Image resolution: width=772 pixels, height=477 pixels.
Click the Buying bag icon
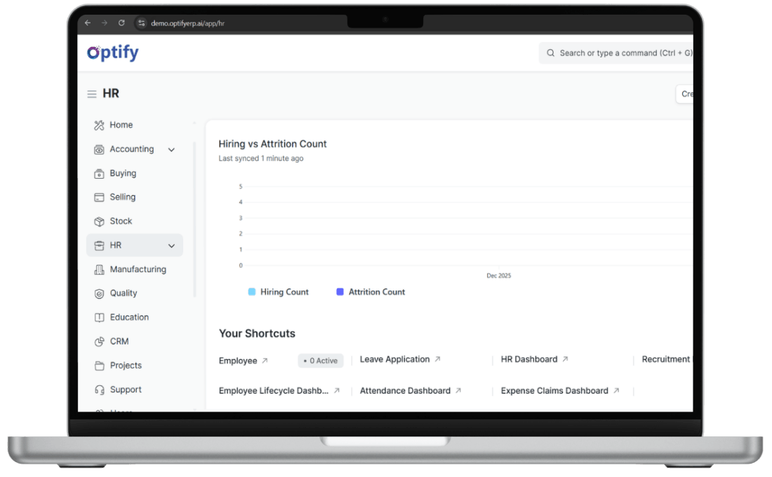99,173
